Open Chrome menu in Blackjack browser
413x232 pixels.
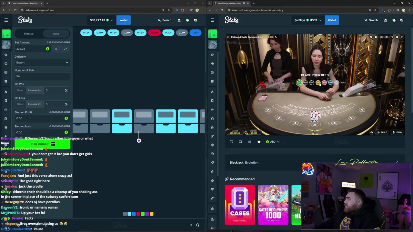(409, 10)
